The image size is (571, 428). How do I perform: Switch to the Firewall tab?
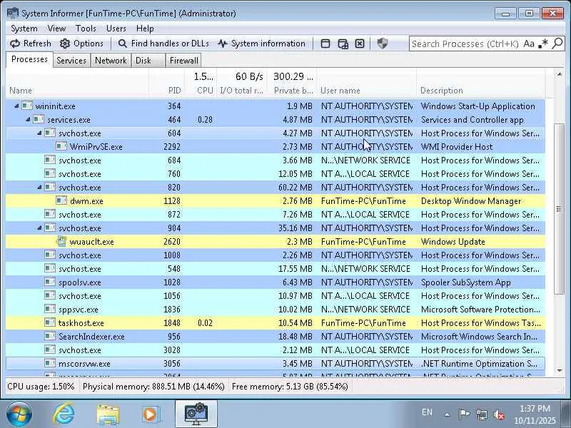point(184,61)
